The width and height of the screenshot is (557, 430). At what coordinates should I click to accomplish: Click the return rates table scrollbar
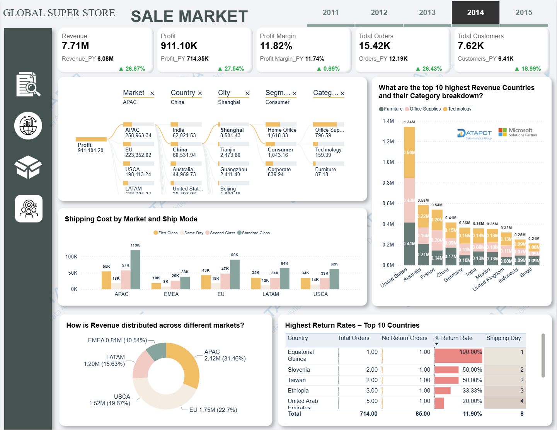pyautogui.click(x=543, y=355)
